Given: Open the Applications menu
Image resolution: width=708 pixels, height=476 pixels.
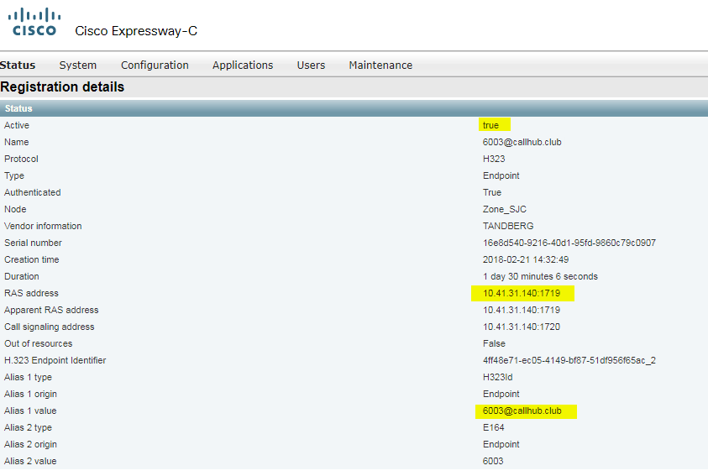Looking at the screenshot, I should point(243,65).
